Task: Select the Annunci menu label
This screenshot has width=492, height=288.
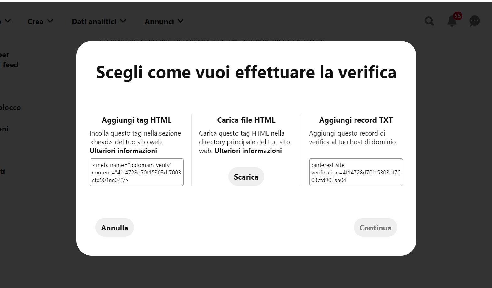Action: point(159,22)
